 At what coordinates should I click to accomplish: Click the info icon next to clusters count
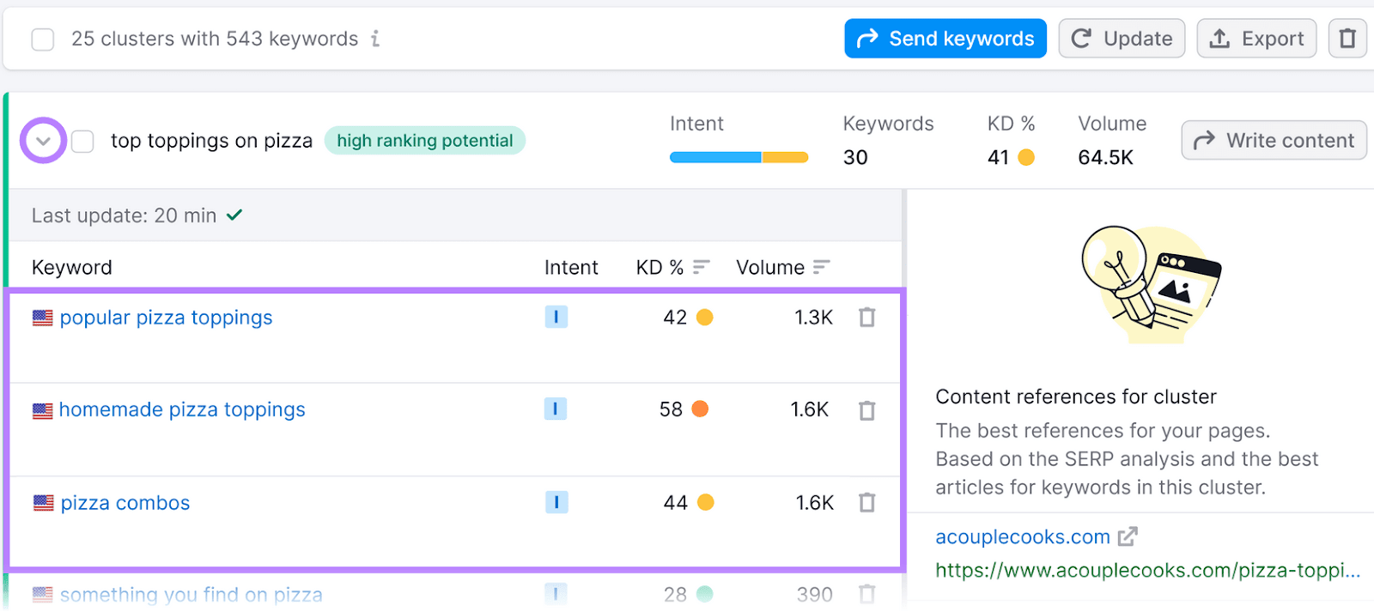click(375, 39)
